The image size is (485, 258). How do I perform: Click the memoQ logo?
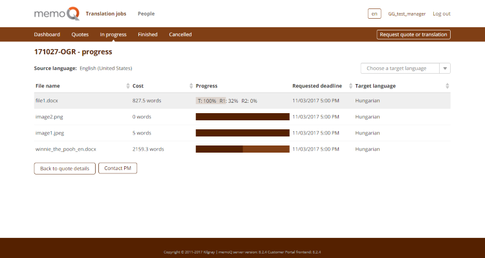coord(57,14)
